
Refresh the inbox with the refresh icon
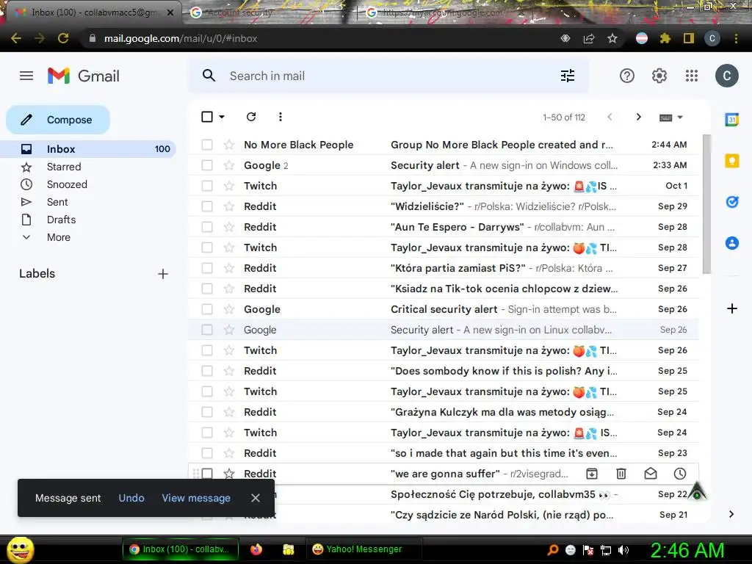pos(251,117)
